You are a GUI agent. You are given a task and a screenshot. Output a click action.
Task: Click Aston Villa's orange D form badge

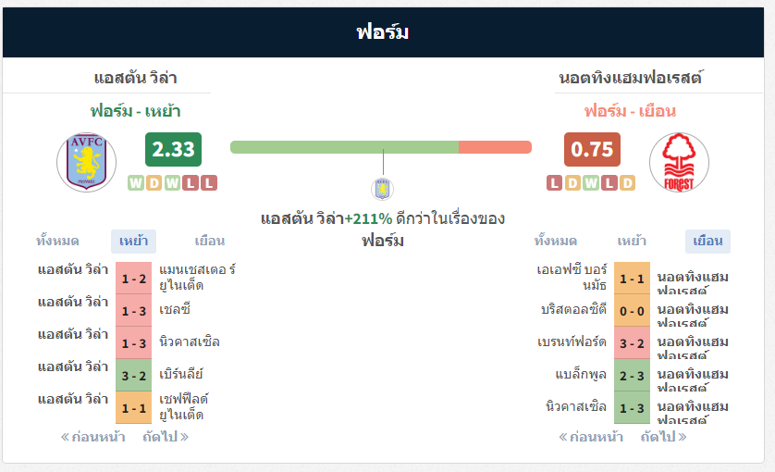pos(154,183)
